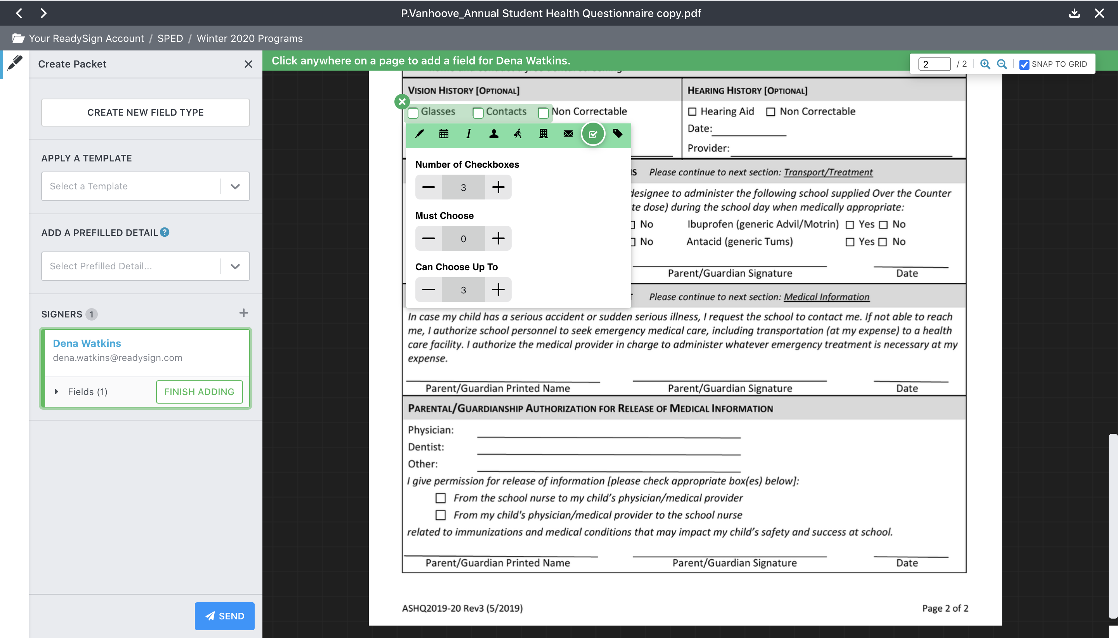Click the Finish Adding button
1118x638 pixels.
coord(200,392)
